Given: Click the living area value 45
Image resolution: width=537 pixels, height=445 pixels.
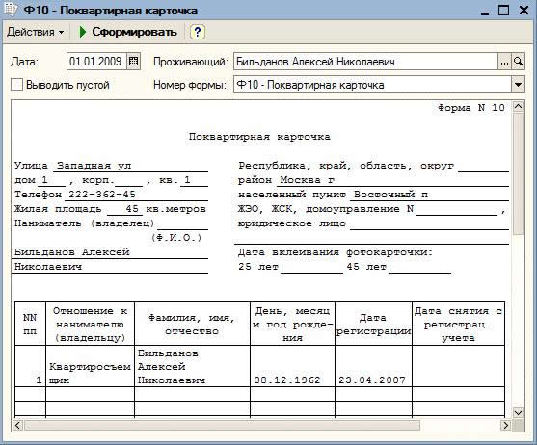Looking at the screenshot, I should pos(132,209).
